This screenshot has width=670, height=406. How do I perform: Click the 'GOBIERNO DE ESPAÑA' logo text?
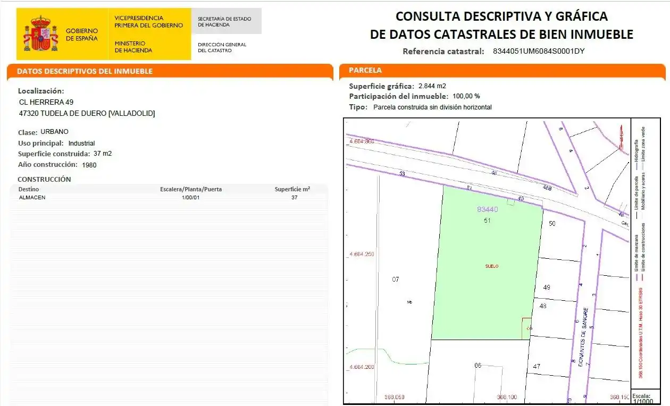(x=82, y=35)
